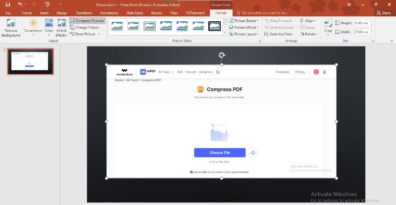
Task: Apply the third gray-framed picture style
Action: pos(149,26)
